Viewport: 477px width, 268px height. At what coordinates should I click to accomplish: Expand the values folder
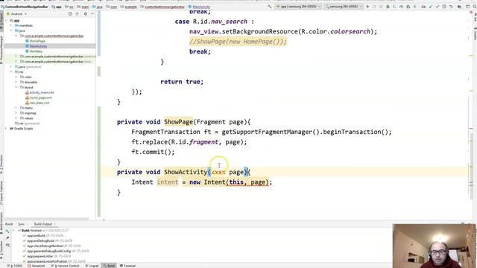coord(16,118)
